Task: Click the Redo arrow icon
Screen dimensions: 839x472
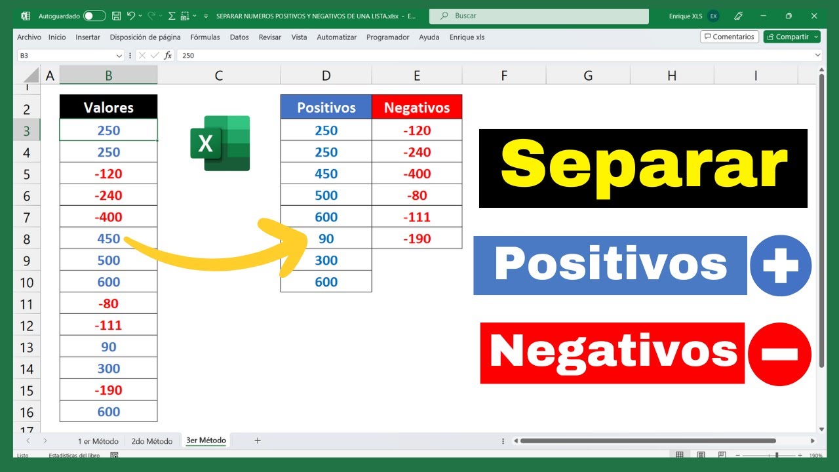Action: (x=151, y=16)
